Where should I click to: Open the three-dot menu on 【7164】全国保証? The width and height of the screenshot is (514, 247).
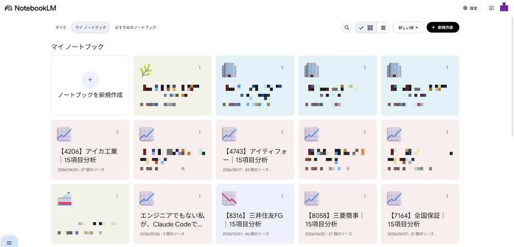coord(448,196)
